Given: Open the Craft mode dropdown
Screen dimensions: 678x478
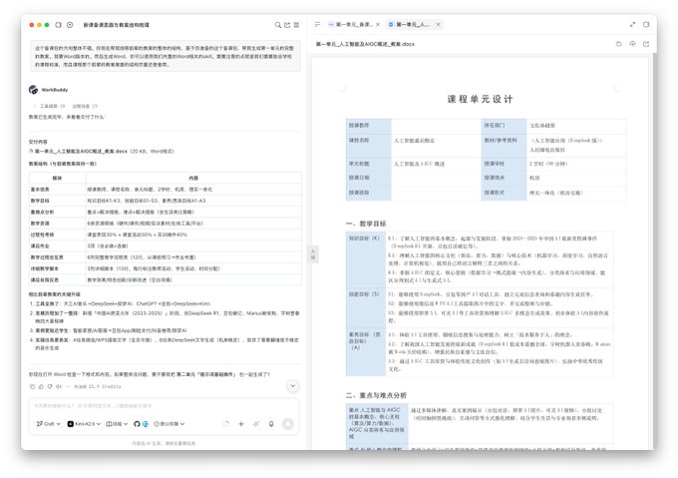Looking at the screenshot, I should 49,424.
